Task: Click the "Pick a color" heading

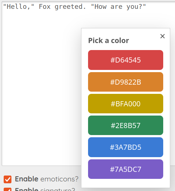Action: click(109, 40)
